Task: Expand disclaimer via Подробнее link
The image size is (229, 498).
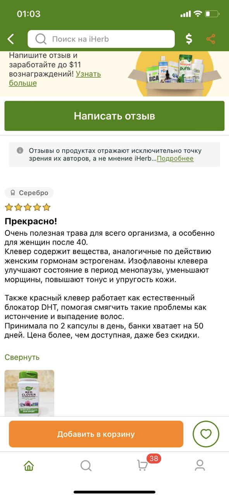Action: point(175,158)
